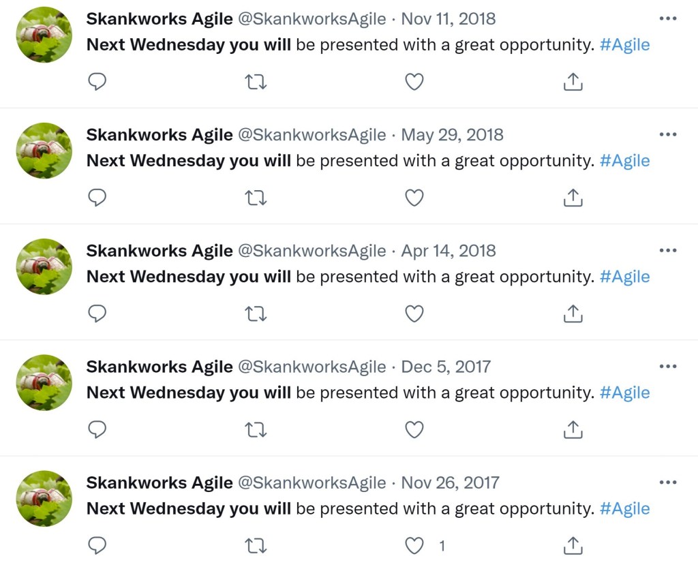Share the Nov 26, 2017 tweet
The image size is (698, 567).
(573, 546)
